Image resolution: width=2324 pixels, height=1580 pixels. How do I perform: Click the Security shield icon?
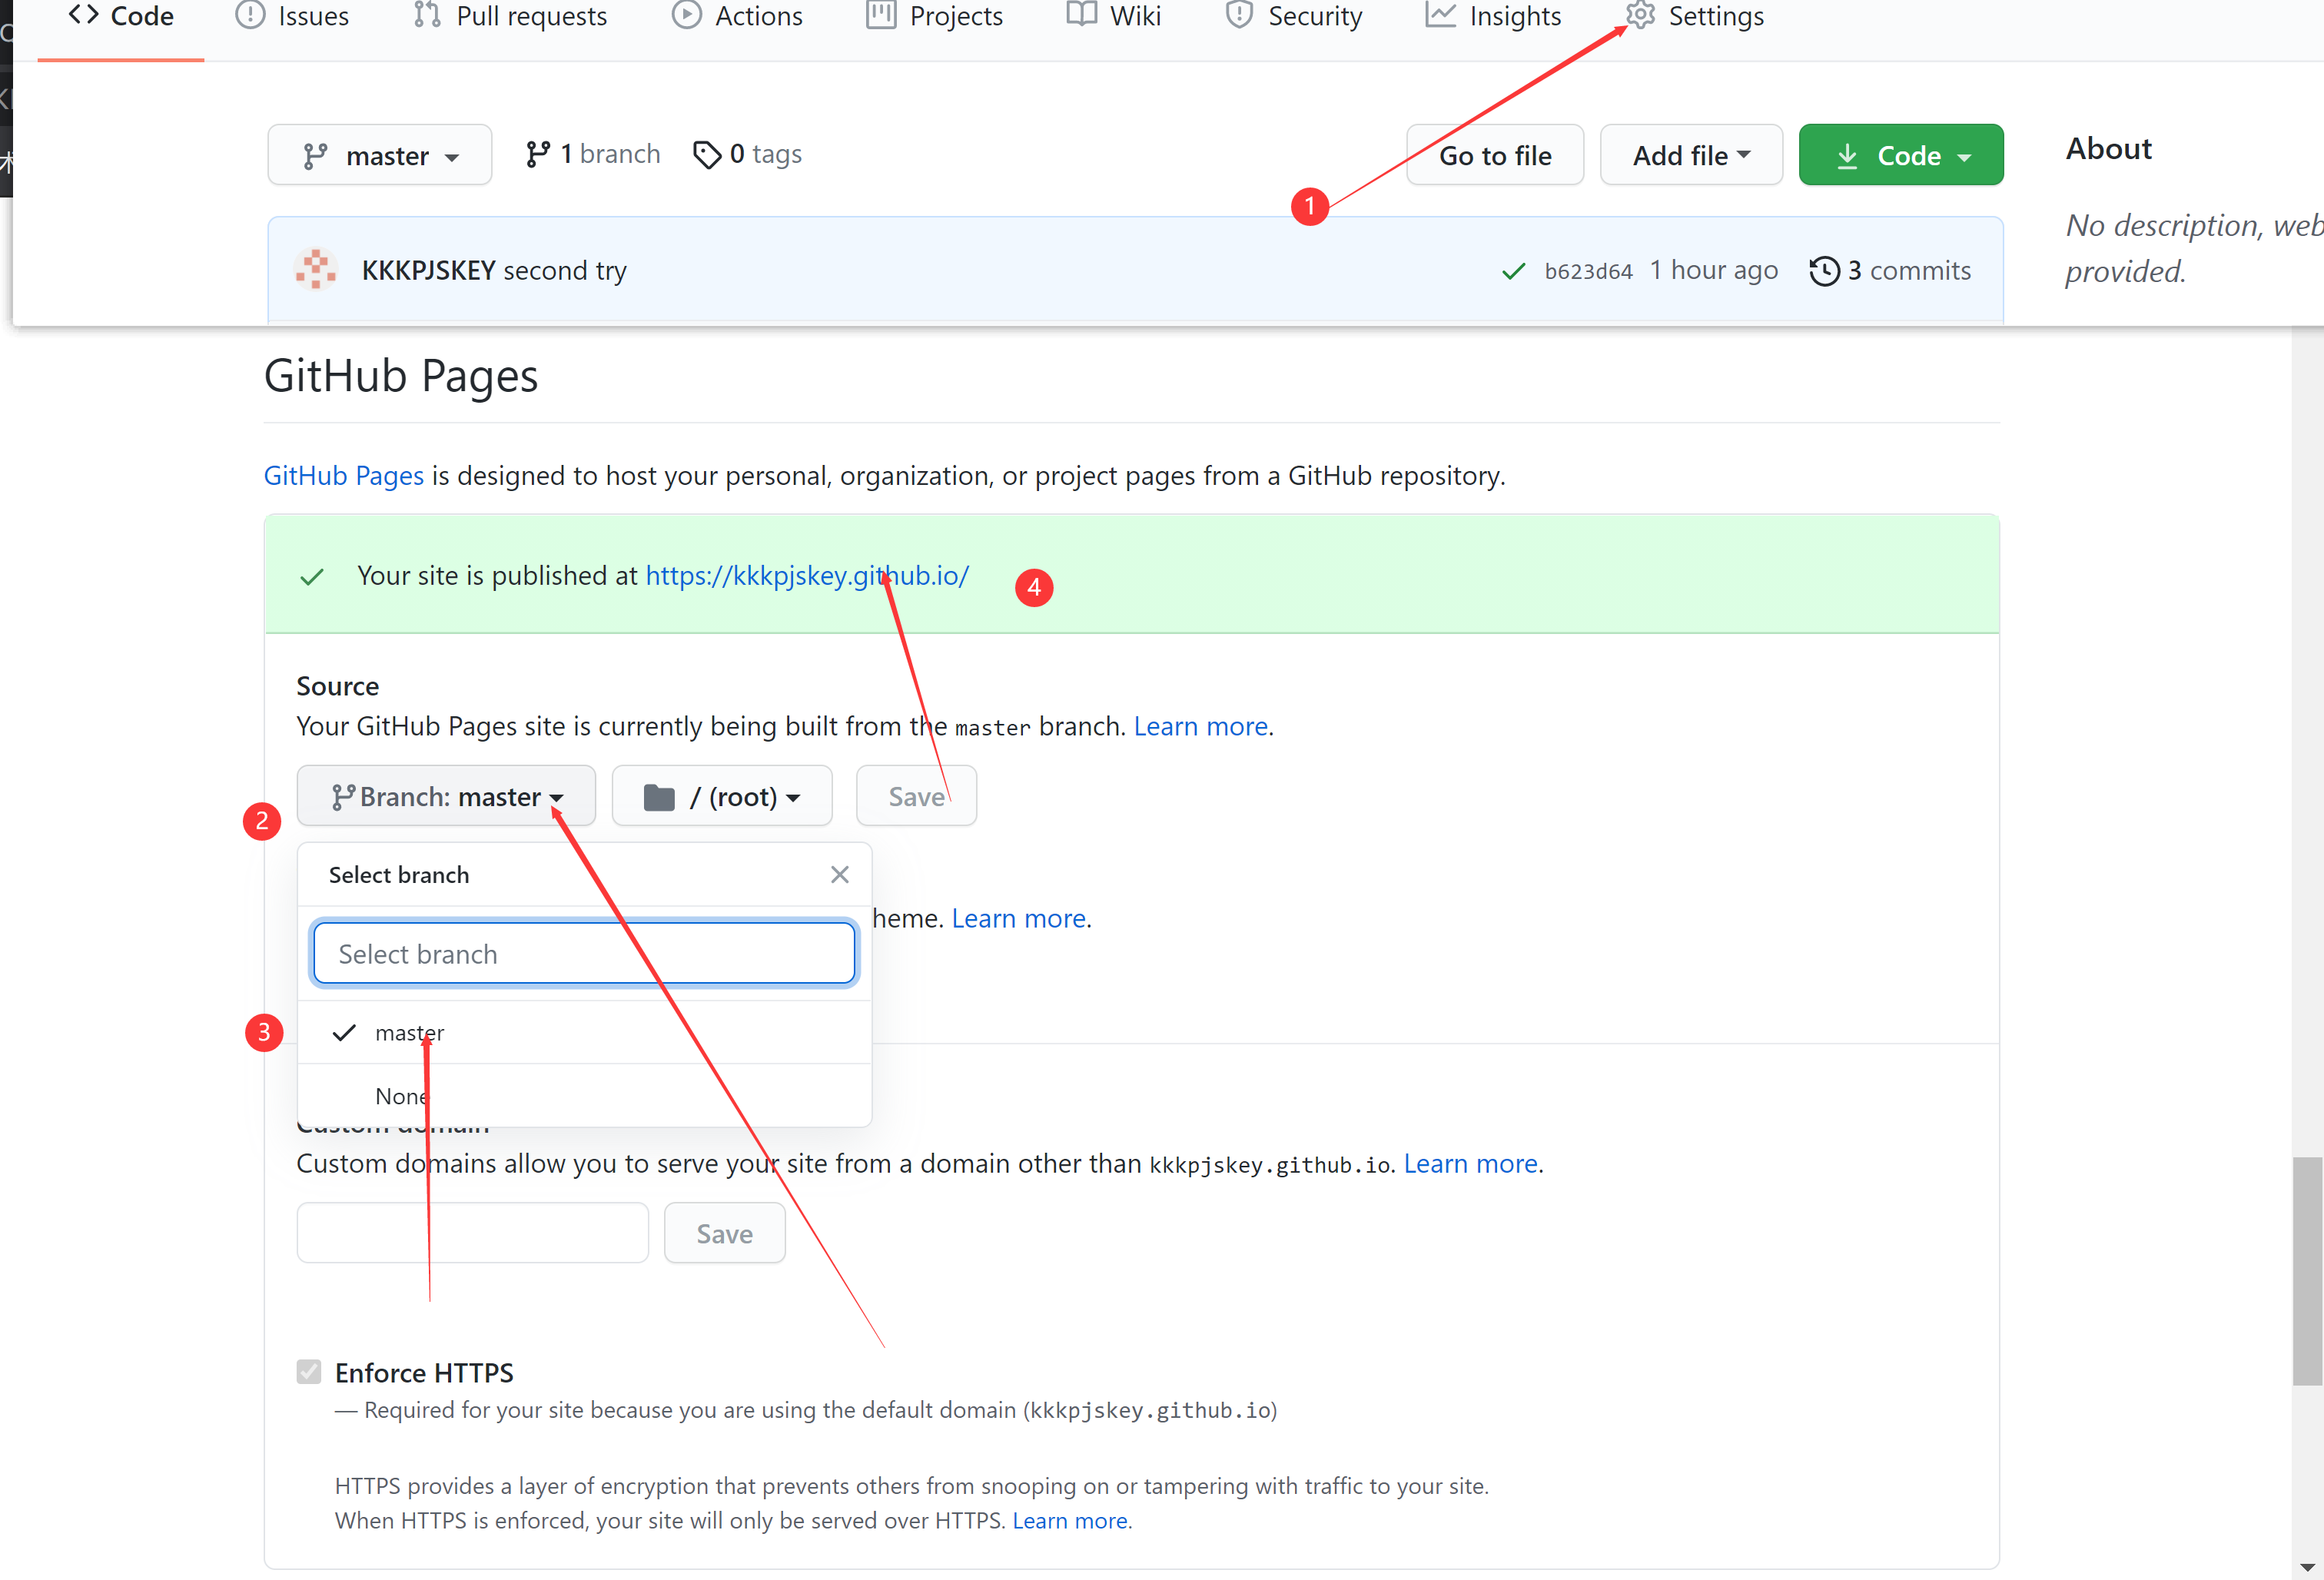point(1239,15)
